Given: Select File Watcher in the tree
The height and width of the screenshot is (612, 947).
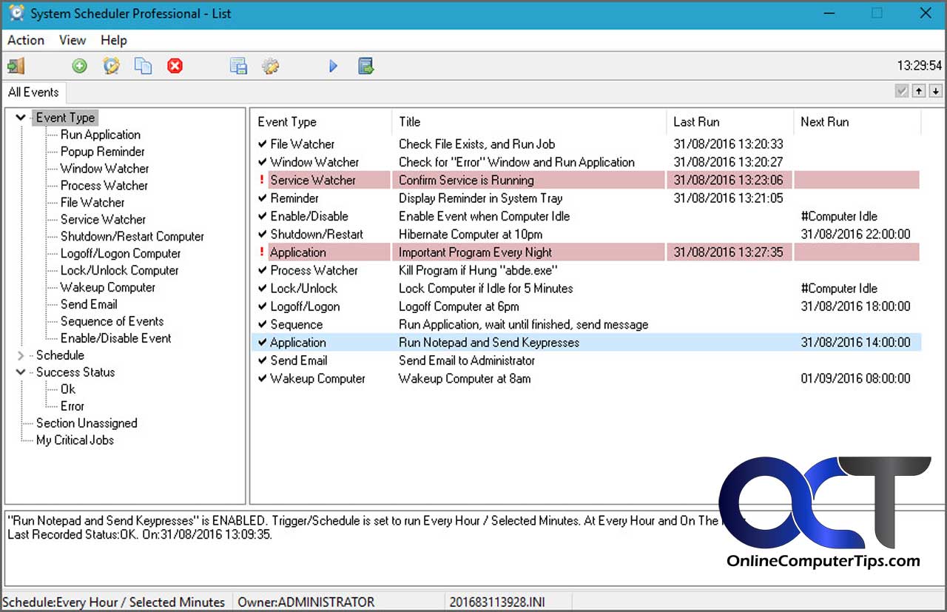Looking at the screenshot, I should 92,203.
